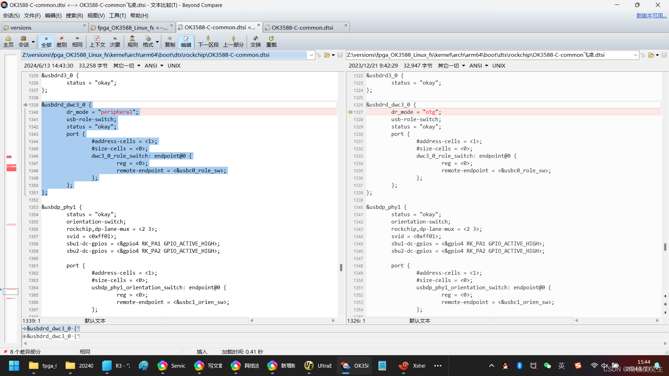669x376 pixels.
Task: Jump to Next Section (下一区段)
Action: point(208,41)
